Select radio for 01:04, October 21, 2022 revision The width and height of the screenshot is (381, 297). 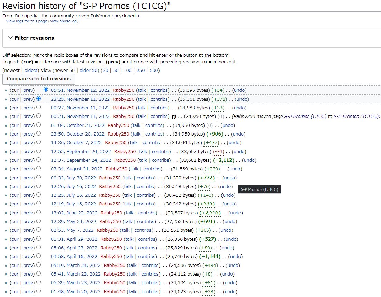(38, 125)
